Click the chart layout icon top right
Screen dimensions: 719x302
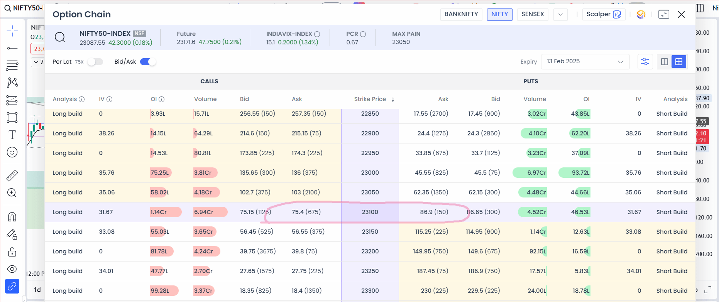tap(700, 8)
